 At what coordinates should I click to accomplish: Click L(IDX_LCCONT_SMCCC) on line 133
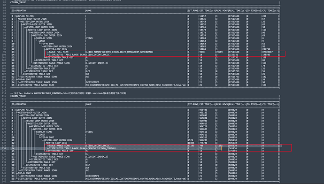(x=98, y=146)
